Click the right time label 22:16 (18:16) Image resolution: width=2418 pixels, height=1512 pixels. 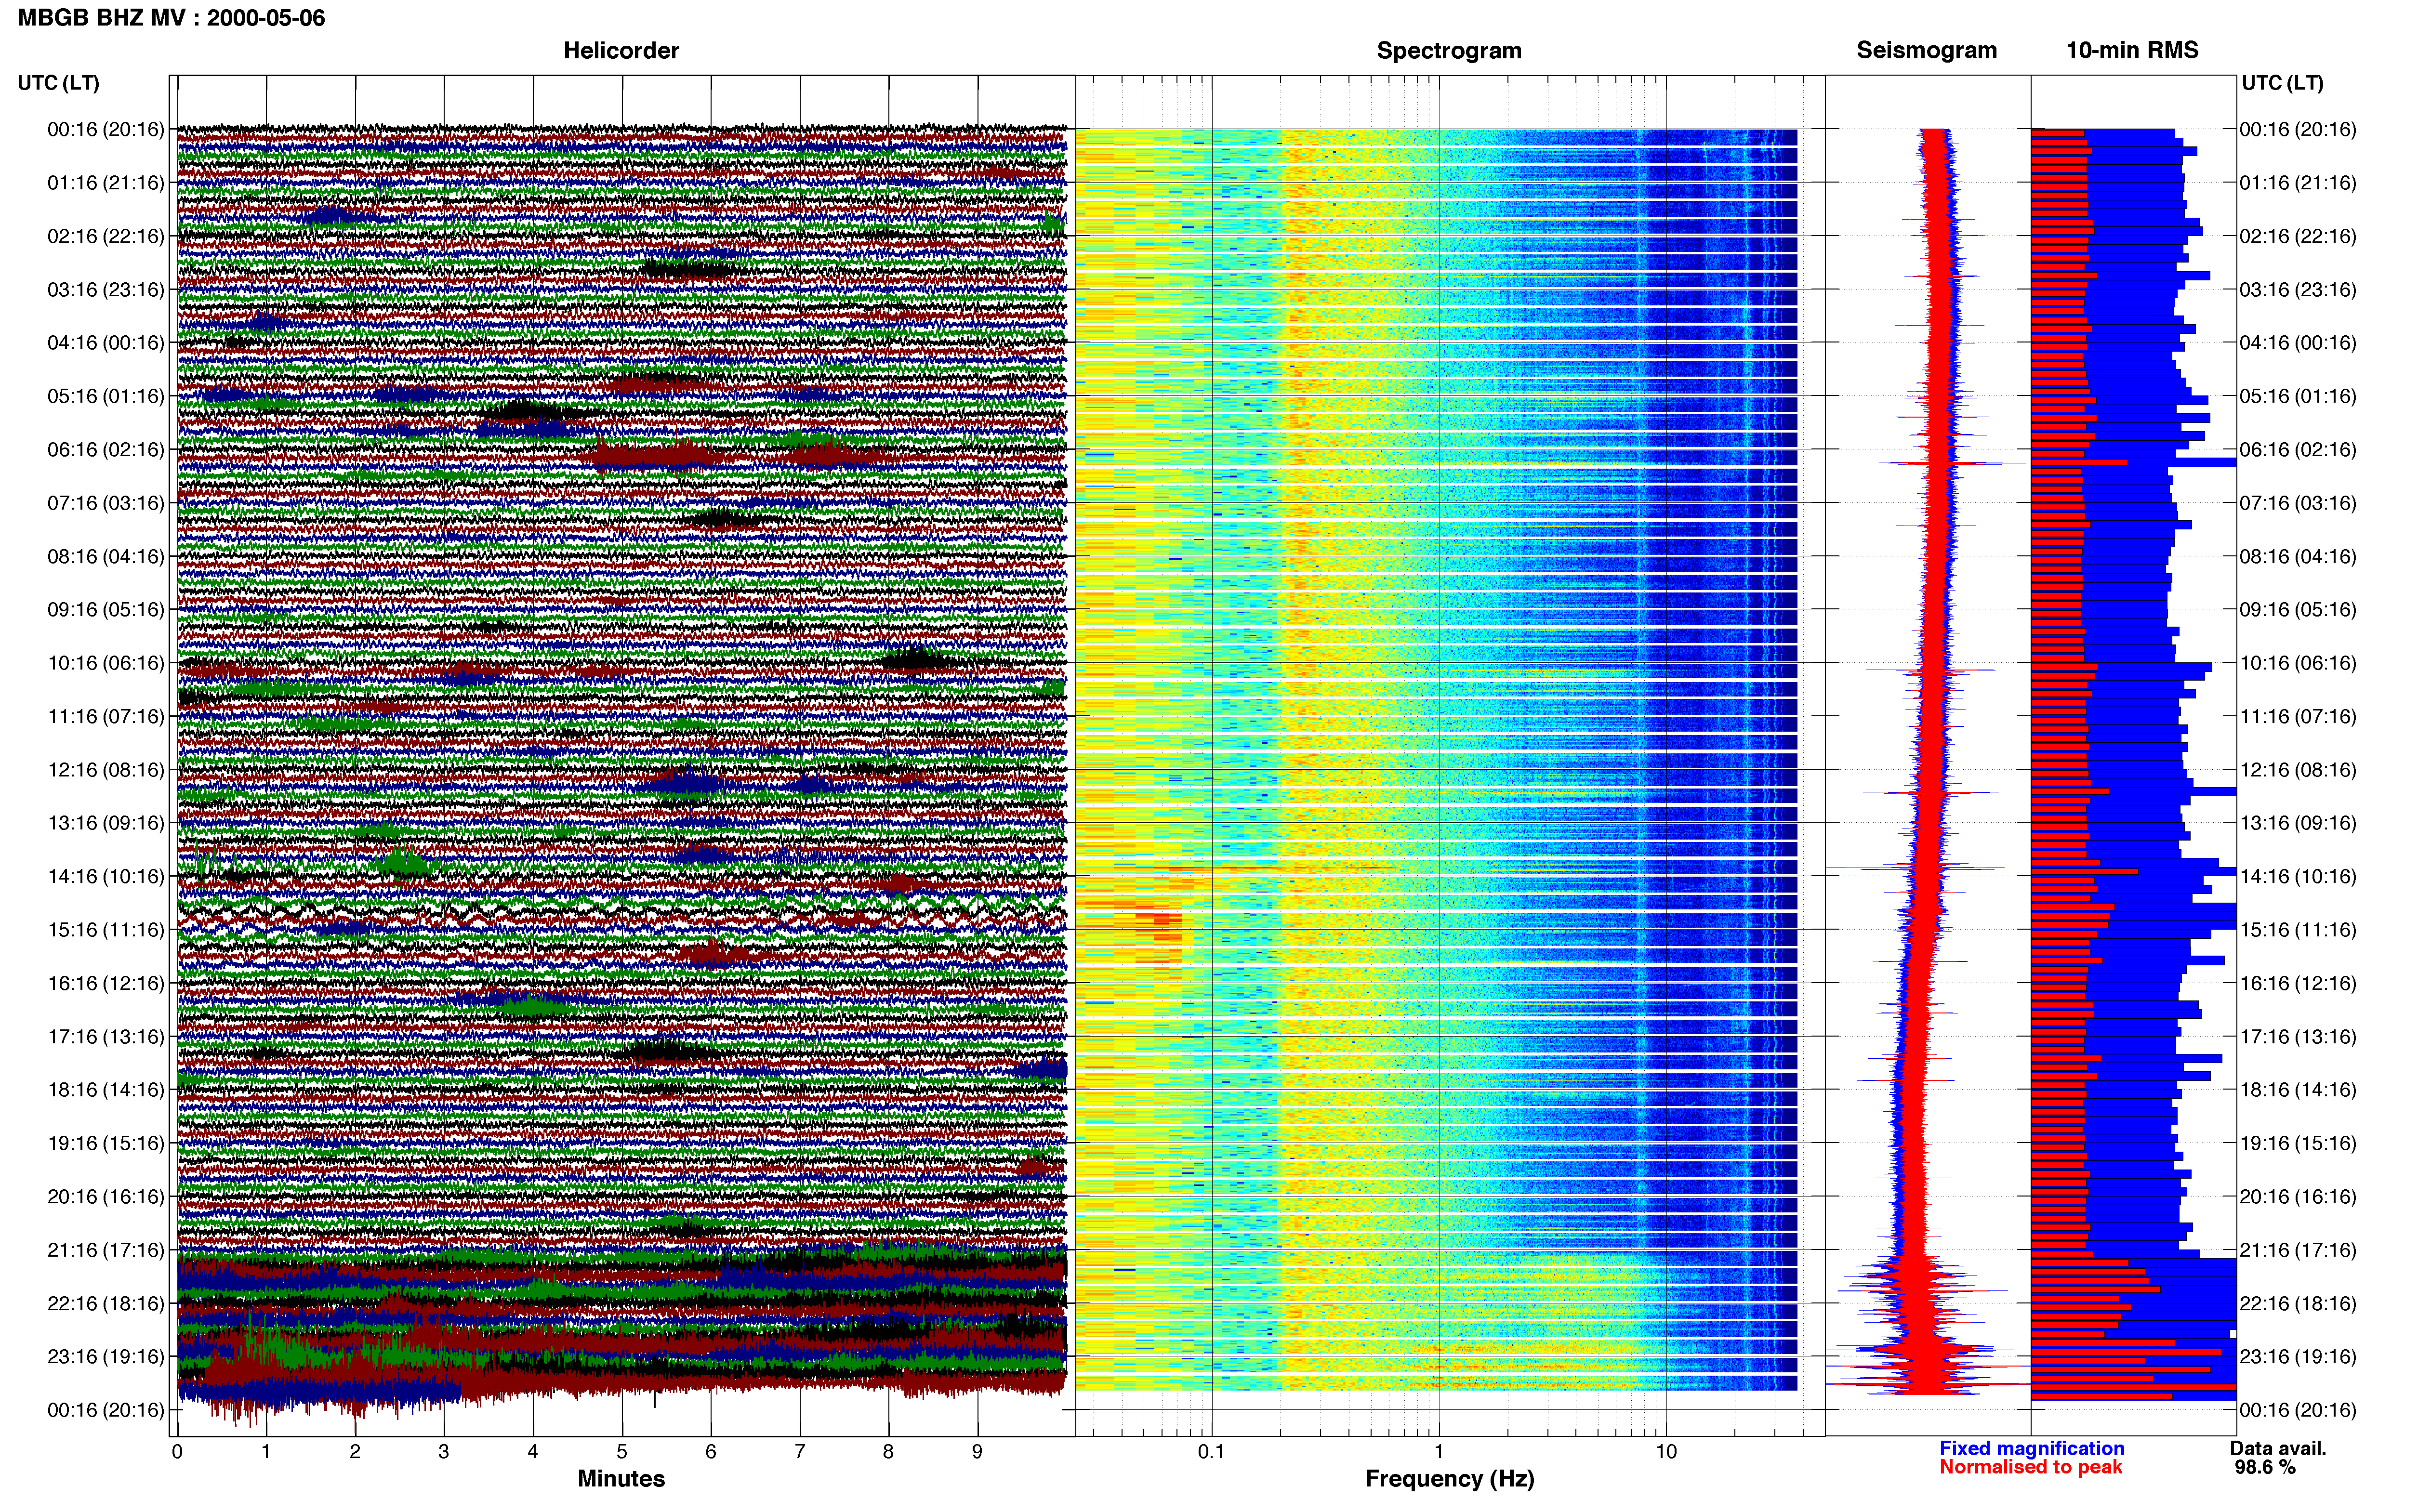(2298, 1304)
